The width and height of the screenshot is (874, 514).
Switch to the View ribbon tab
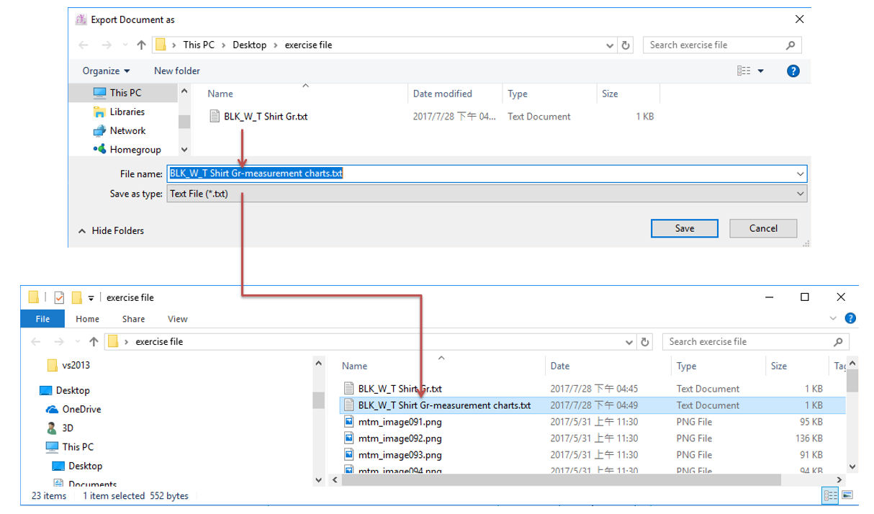click(177, 319)
